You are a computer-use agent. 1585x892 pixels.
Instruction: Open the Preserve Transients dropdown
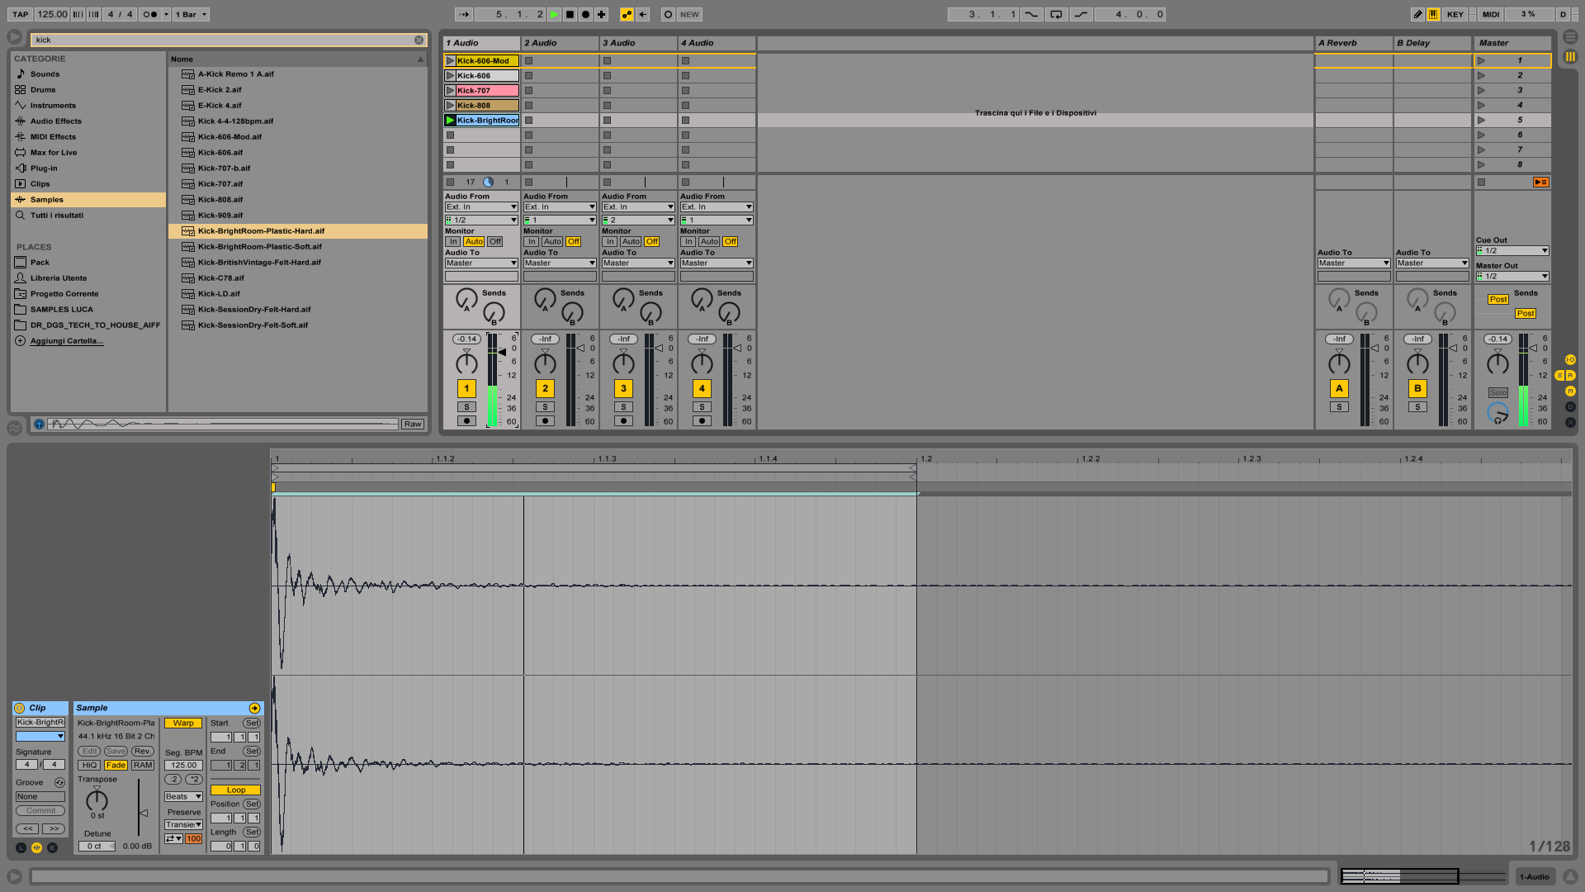[183, 824]
